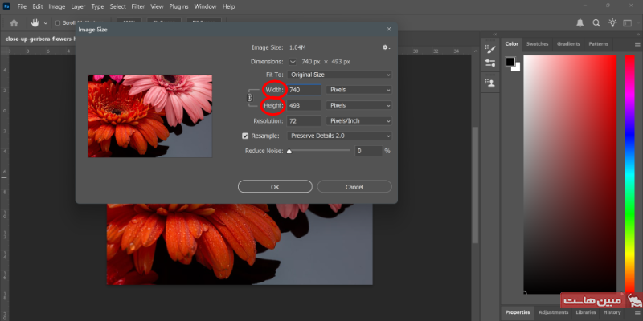The width and height of the screenshot is (643, 321).
Task: Uncheck the Resample checkbox
Action: click(x=246, y=136)
